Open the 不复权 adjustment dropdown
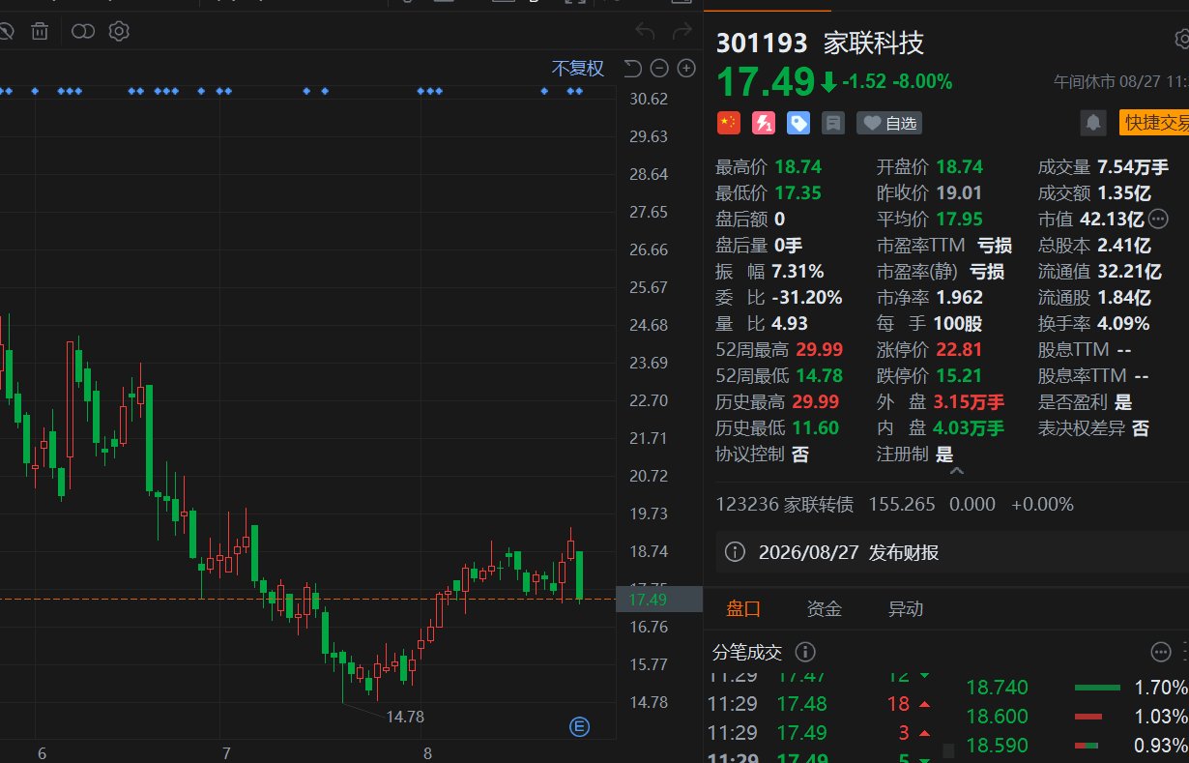 [x=578, y=68]
